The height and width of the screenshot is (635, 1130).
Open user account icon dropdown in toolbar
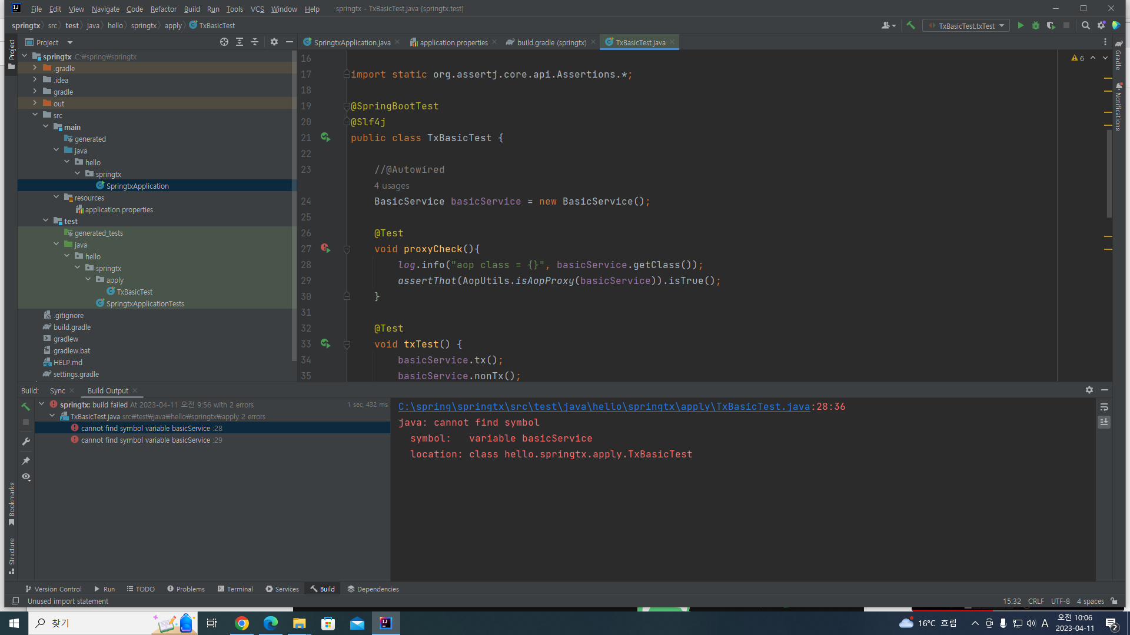(x=889, y=25)
